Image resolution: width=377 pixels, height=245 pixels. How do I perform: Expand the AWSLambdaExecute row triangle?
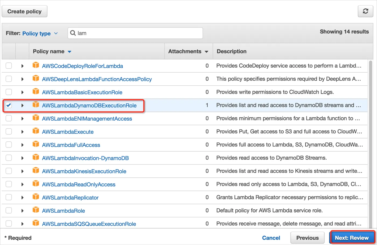point(22,132)
